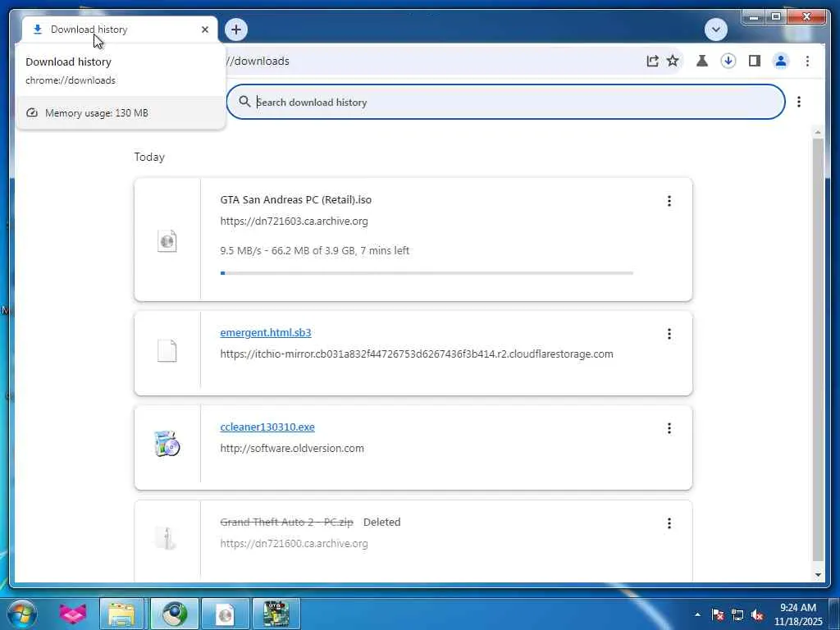Click the scrollbar up arrow
The width and height of the screenshot is (840, 630).
[x=818, y=132]
